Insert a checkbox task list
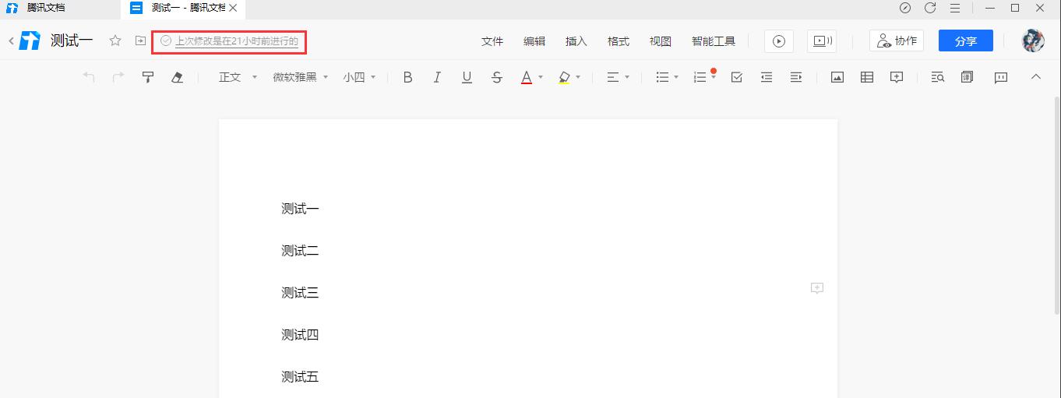 coord(737,77)
